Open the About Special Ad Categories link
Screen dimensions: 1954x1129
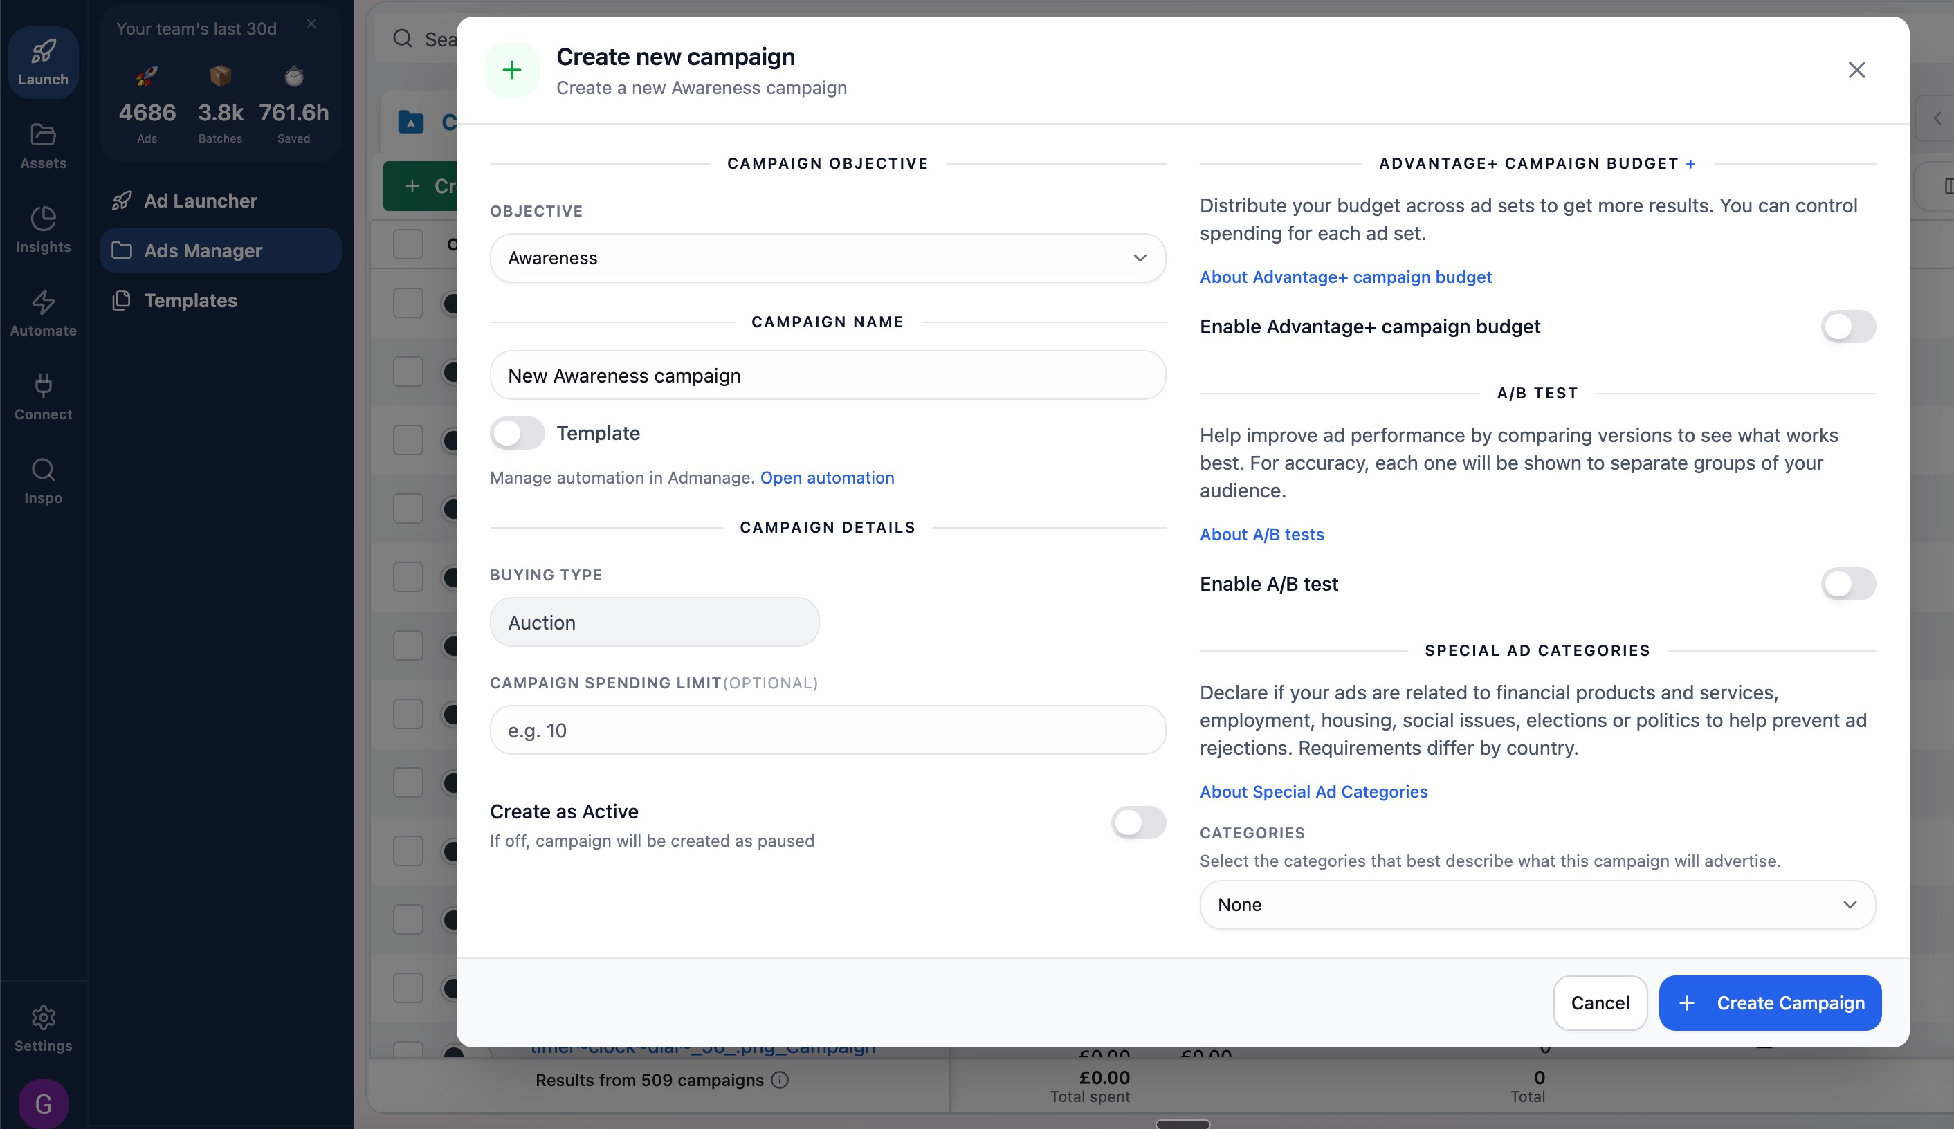(1313, 791)
